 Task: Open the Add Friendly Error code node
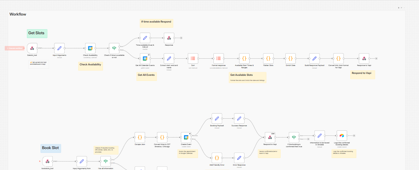[217, 158]
